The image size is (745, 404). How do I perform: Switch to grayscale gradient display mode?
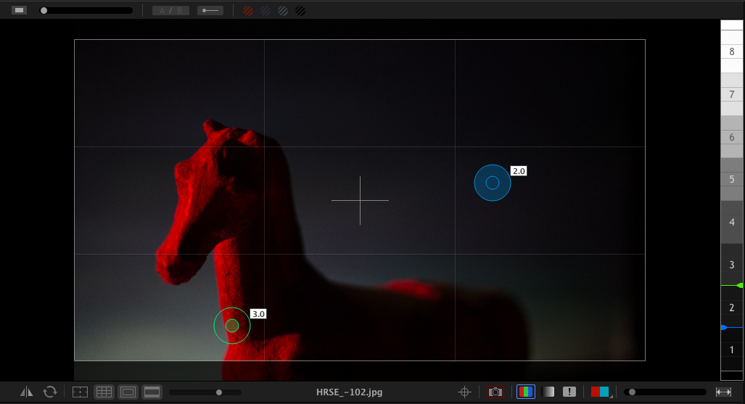coord(548,392)
